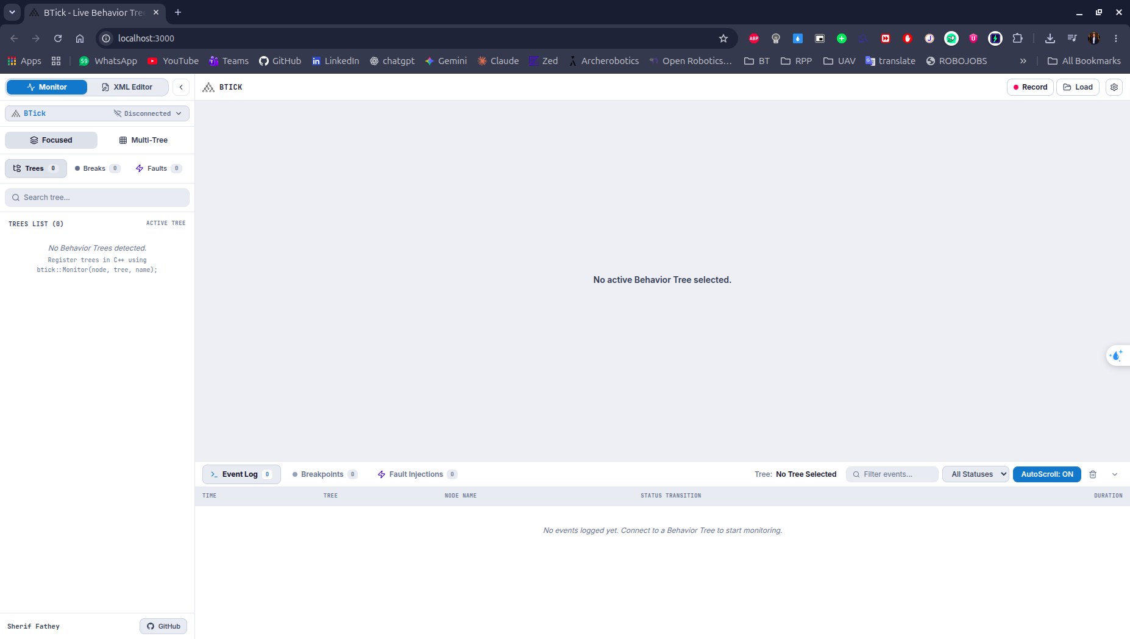Image resolution: width=1130 pixels, height=639 pixels.
Task: Switch to the Monitor mode tab
Action: pyautogui.click(x=47, y=87)
